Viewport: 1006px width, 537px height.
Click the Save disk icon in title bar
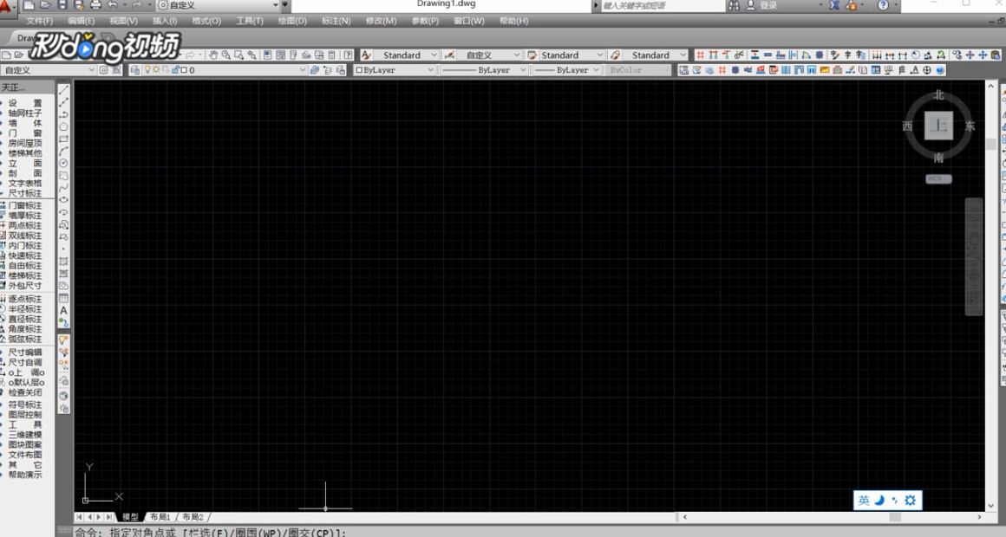click(x=62, y=5)
